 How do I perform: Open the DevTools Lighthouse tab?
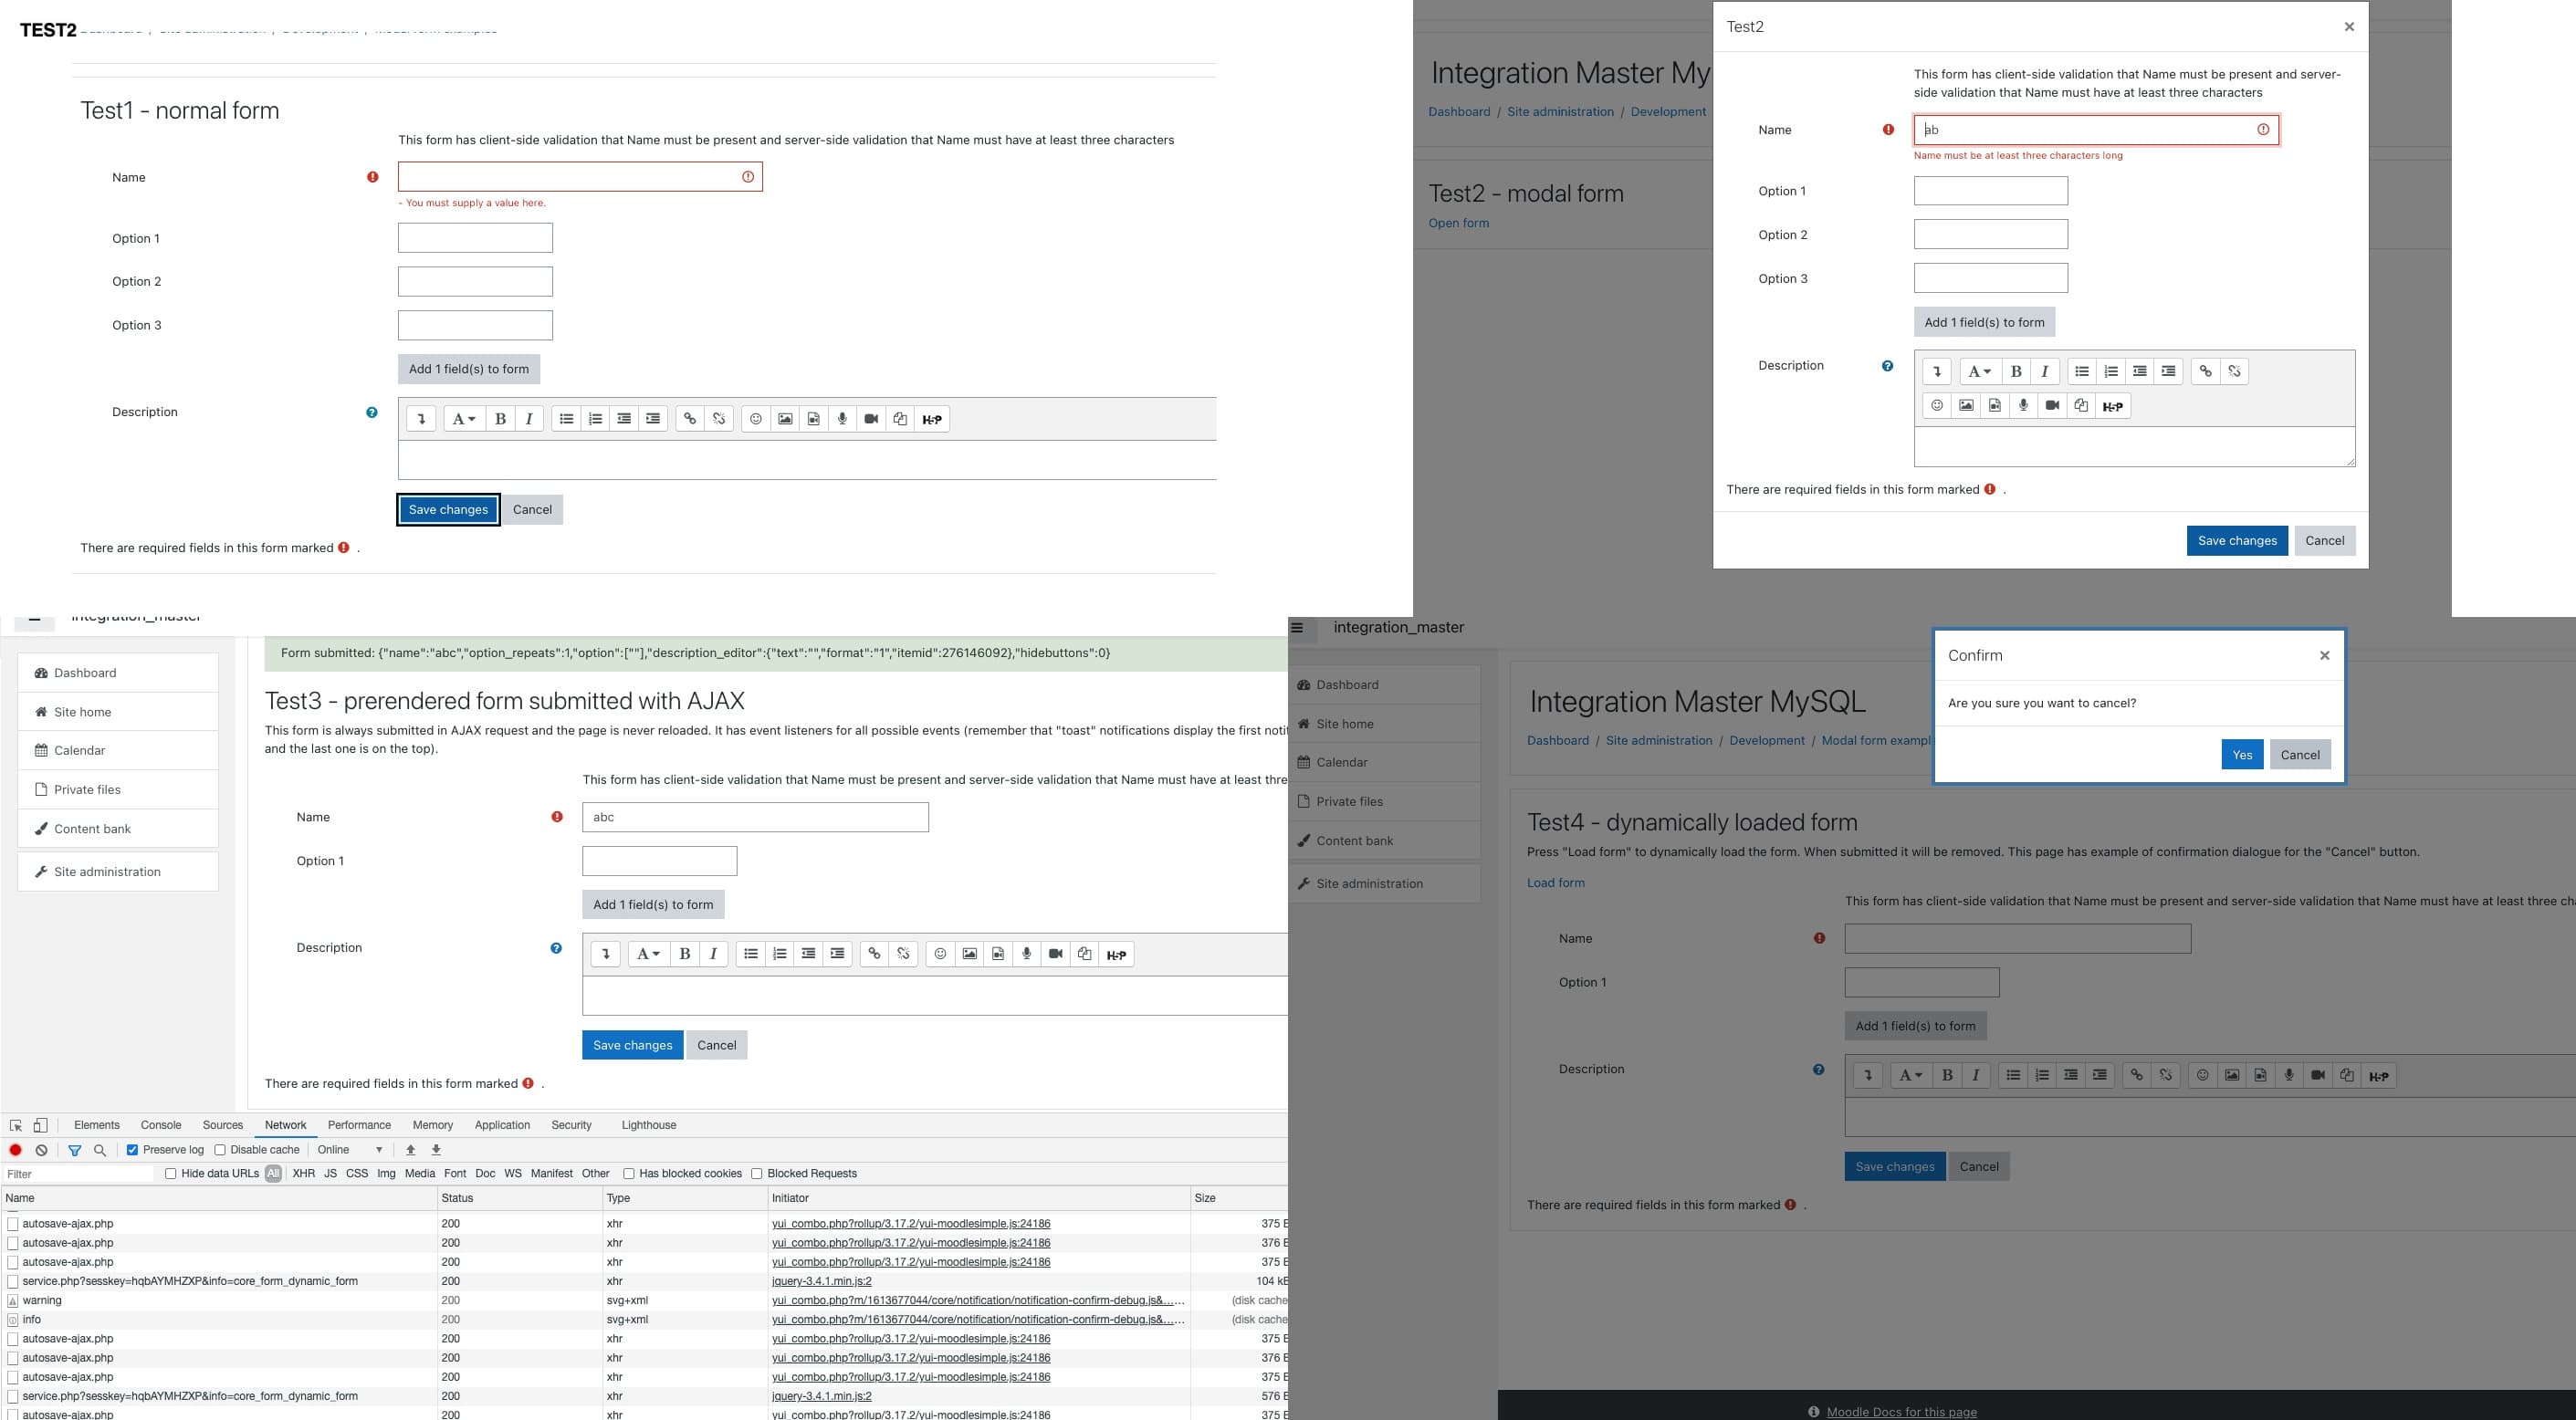point(649,1125)
